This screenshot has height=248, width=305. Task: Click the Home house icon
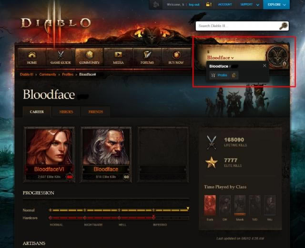(x=32, y=55)
